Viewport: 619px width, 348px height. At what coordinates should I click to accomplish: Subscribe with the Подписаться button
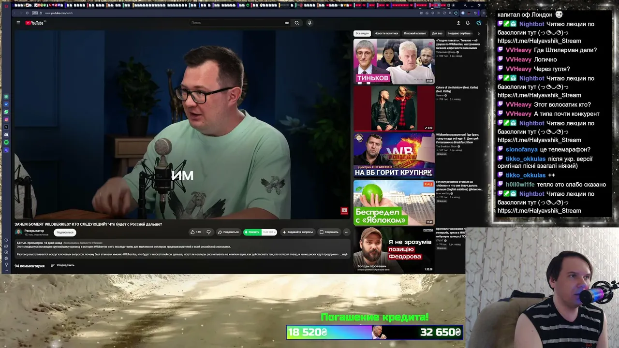65,232
